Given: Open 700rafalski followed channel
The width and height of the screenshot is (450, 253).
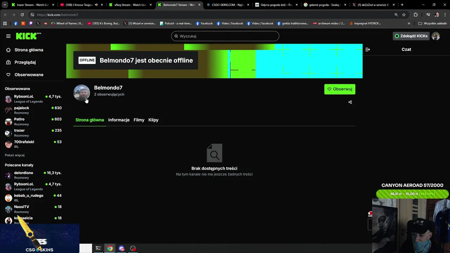Looking at the screenshot, I should [x=33, y=144].
